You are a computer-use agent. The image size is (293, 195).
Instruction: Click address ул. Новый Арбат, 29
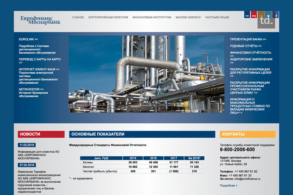(x=233, y=164)
